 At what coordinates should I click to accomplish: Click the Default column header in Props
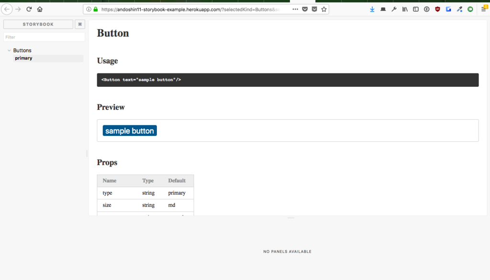pos(177,181)
